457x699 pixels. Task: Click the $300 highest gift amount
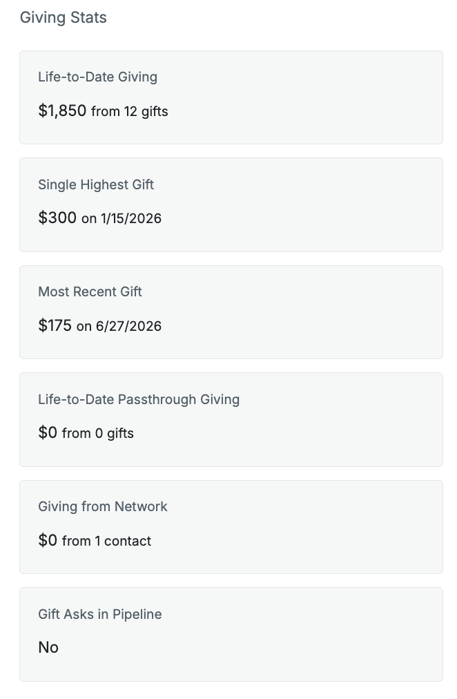coord(57,218)
